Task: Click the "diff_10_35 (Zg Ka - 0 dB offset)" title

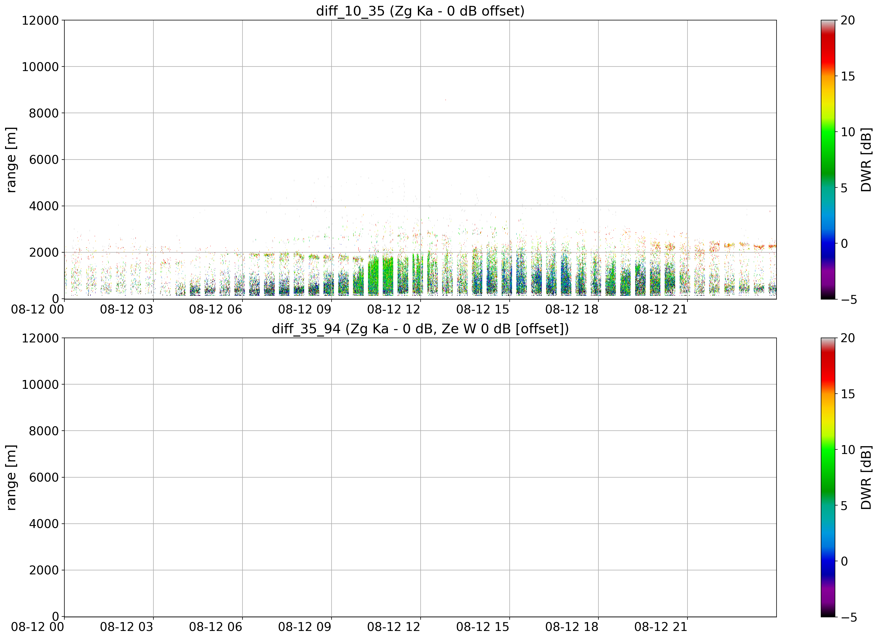Action: [420, 11]
